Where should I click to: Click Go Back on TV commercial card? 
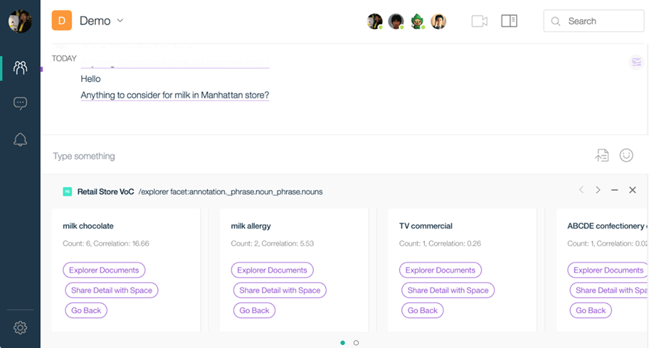tap(423, 310)
